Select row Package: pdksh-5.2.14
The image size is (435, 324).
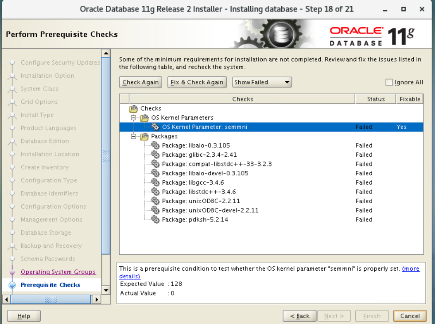pyautogui.click(x=271, y=220)
